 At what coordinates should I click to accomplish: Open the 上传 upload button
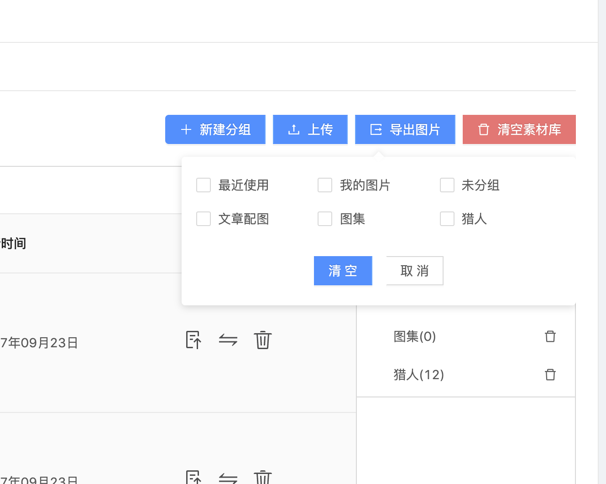click(x=310, y=129)
